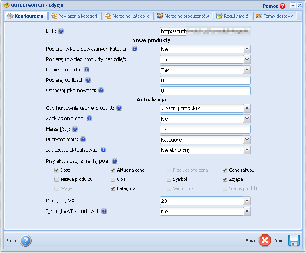
Task: Click the red Anuluj cancel icon
Action: click(x=265, y=240)
